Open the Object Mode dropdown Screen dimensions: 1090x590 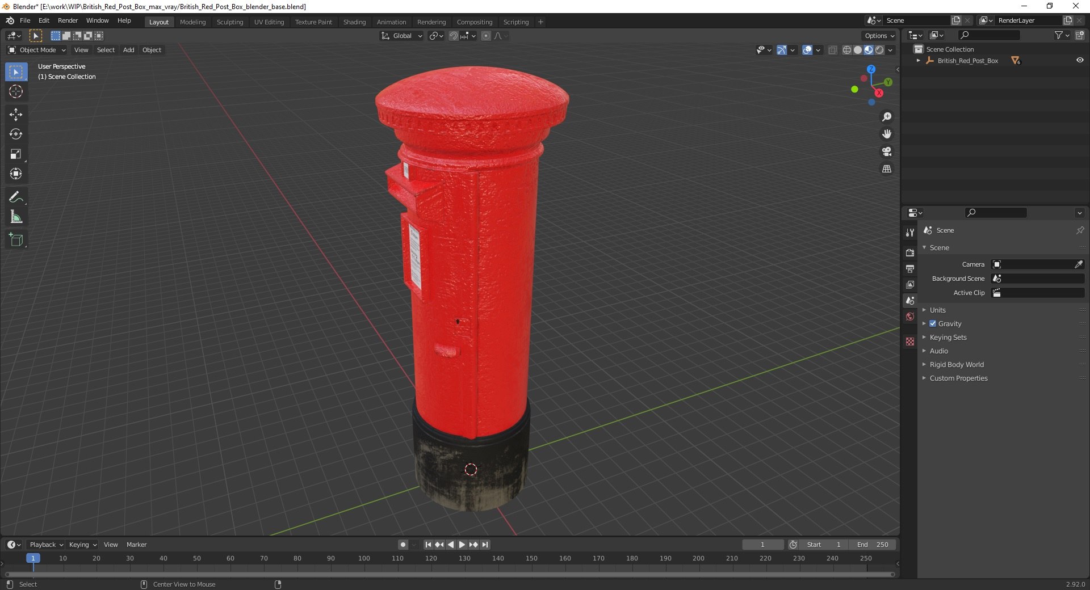point(37,50)
